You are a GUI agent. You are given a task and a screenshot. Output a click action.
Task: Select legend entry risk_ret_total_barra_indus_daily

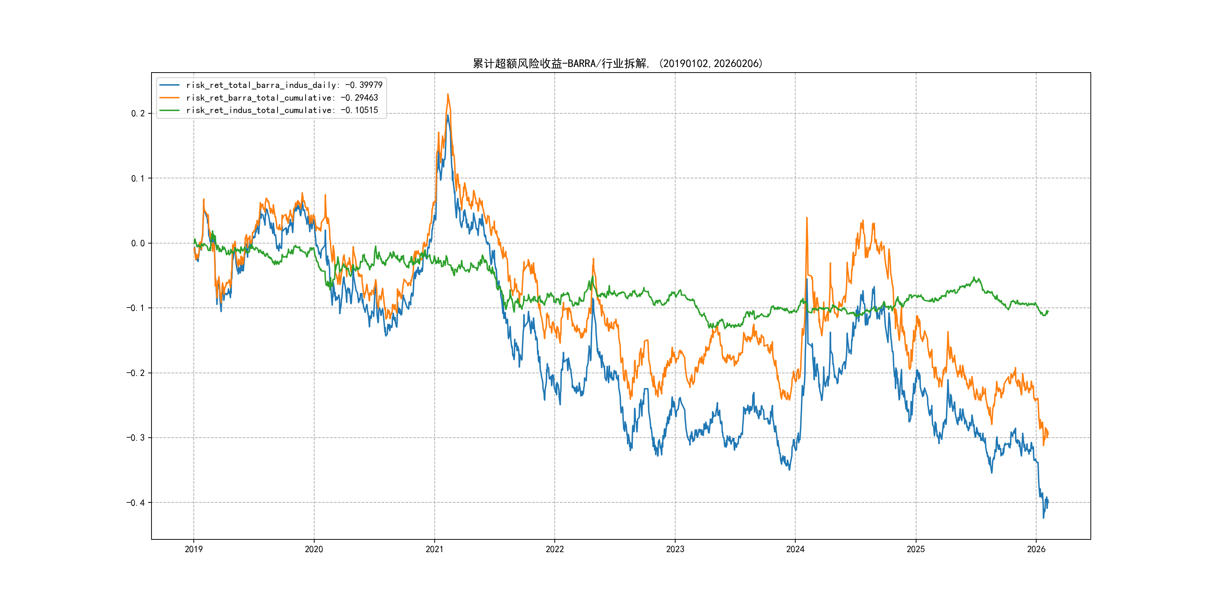[x=284, y=85]
